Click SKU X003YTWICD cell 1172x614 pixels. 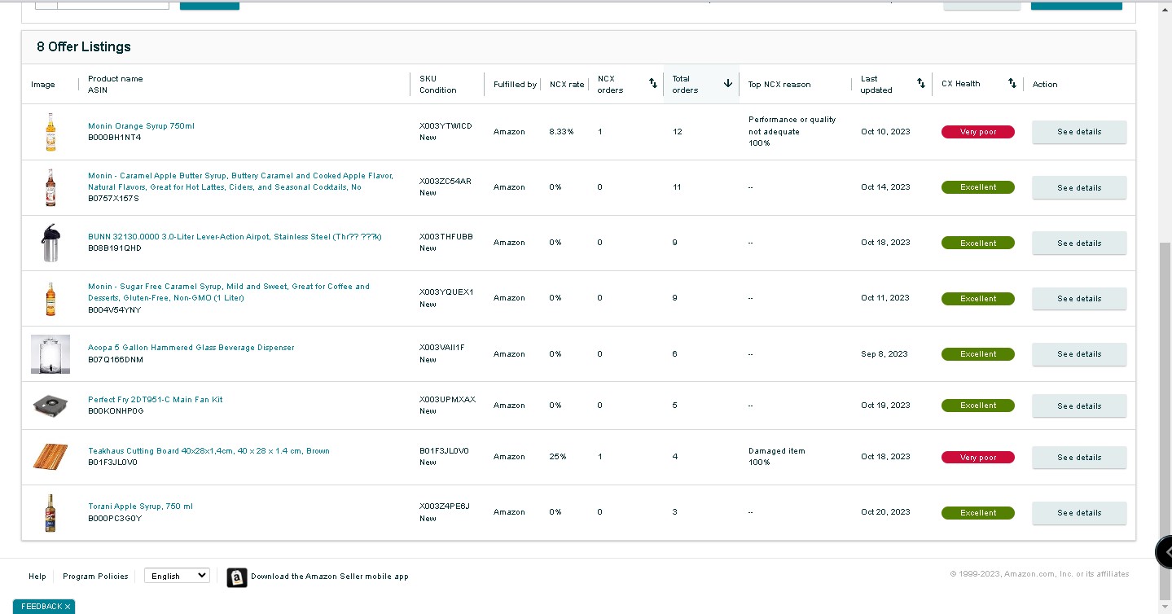point(446,126)
